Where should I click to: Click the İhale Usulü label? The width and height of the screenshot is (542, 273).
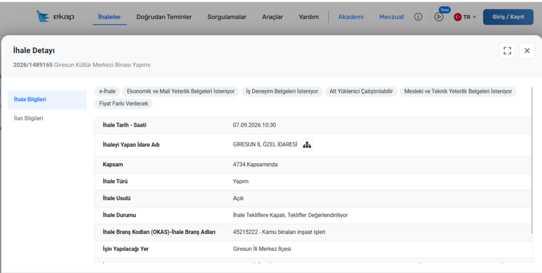(x=116, y=198)
